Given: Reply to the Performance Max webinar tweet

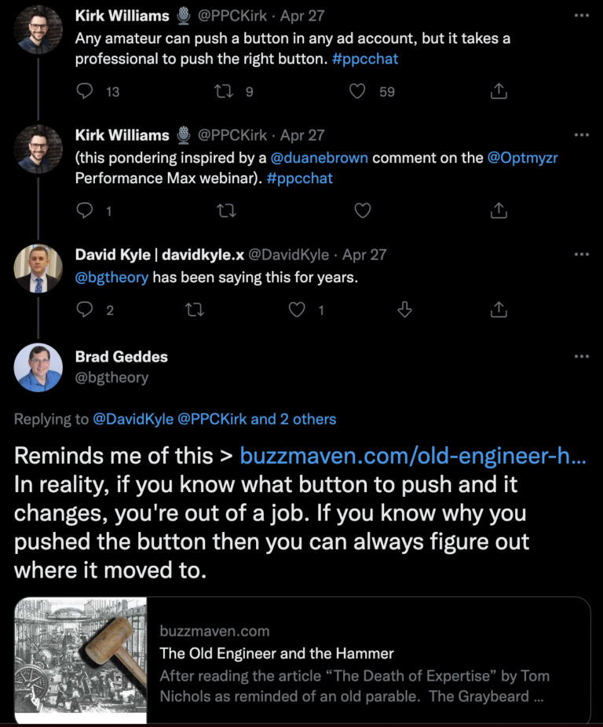Looking at the screenshot, I should pyautogui.click(x=85, y=211).
